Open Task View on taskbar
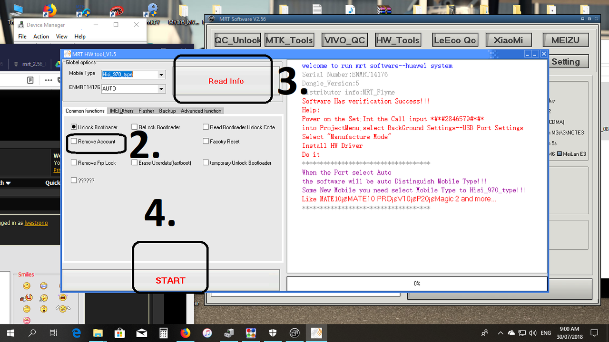609x342 pixels. coord(54,332)
